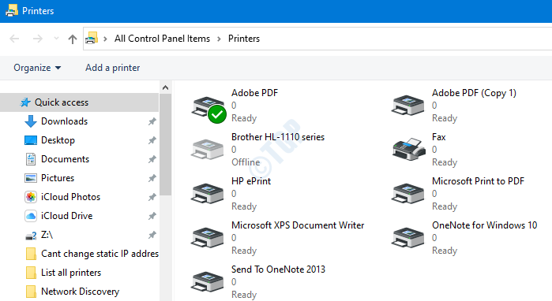Click the Documents icon in sidebar
This screenshot has width=552, height=301.
click(x=31, y=159)
